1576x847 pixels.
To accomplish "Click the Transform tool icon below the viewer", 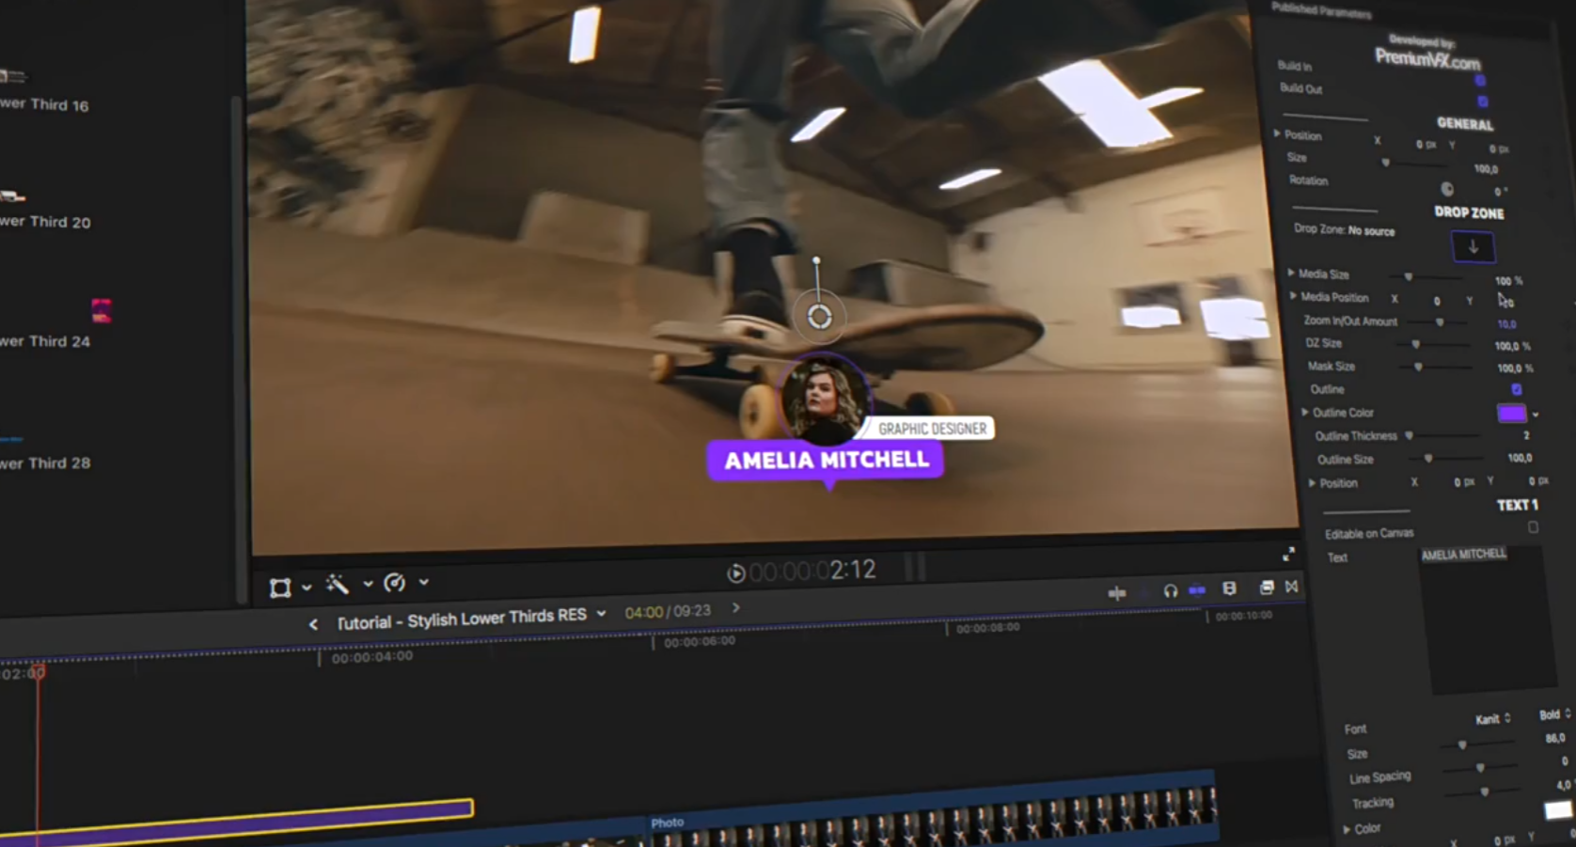I will (279, 588).
